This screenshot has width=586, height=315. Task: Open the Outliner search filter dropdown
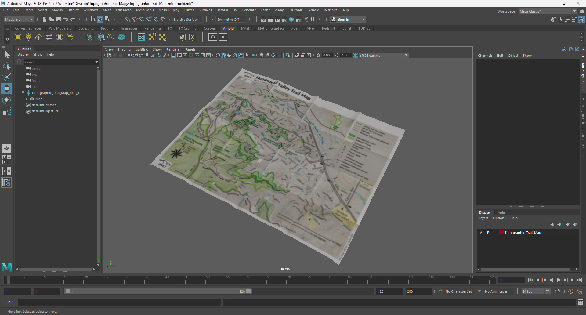click(x=97, y=62)
